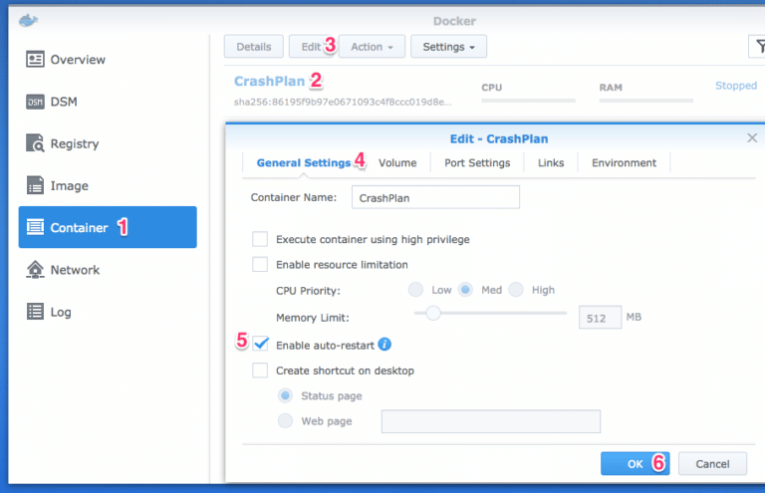Choose the Web page radio option
The image size is (765, 493).
click(285, 420)
